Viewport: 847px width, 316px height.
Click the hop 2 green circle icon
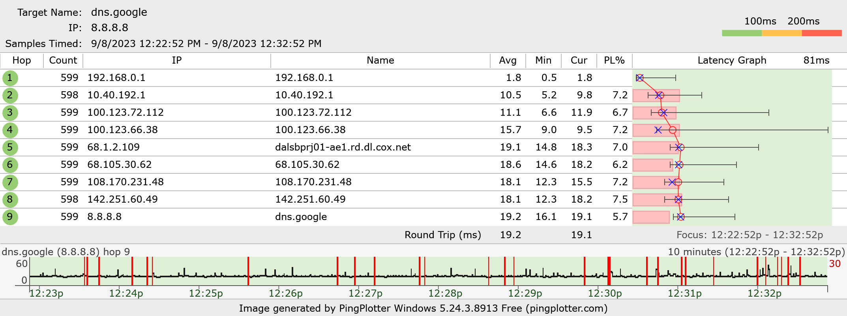pos(10,95)
